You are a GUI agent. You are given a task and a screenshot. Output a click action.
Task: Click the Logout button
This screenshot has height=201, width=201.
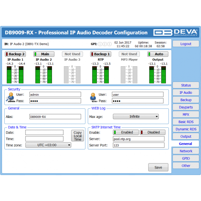(x=186, y=44)
